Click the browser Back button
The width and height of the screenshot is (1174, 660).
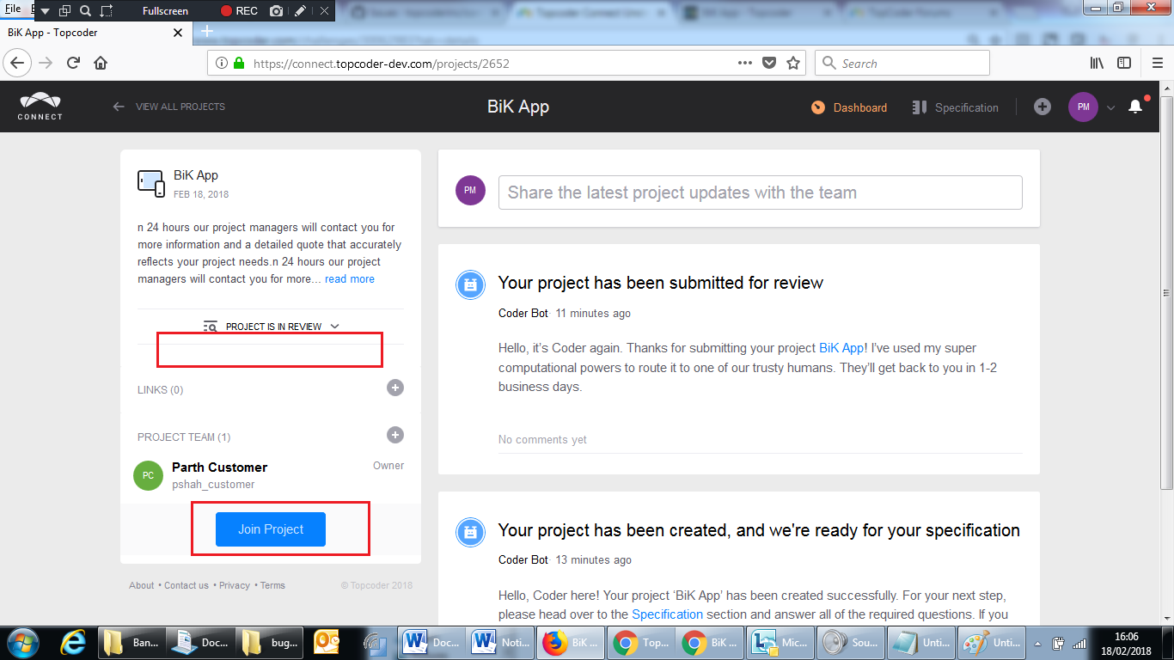click(x=17, y=63)
